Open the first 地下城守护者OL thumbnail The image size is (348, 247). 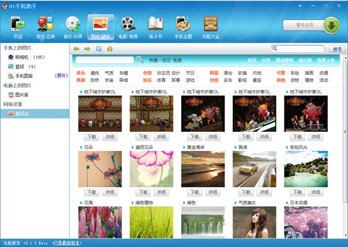100,114
